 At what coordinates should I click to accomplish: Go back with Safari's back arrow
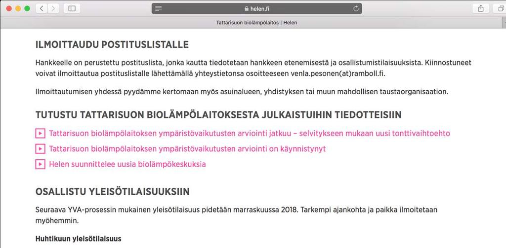point(42,9)
